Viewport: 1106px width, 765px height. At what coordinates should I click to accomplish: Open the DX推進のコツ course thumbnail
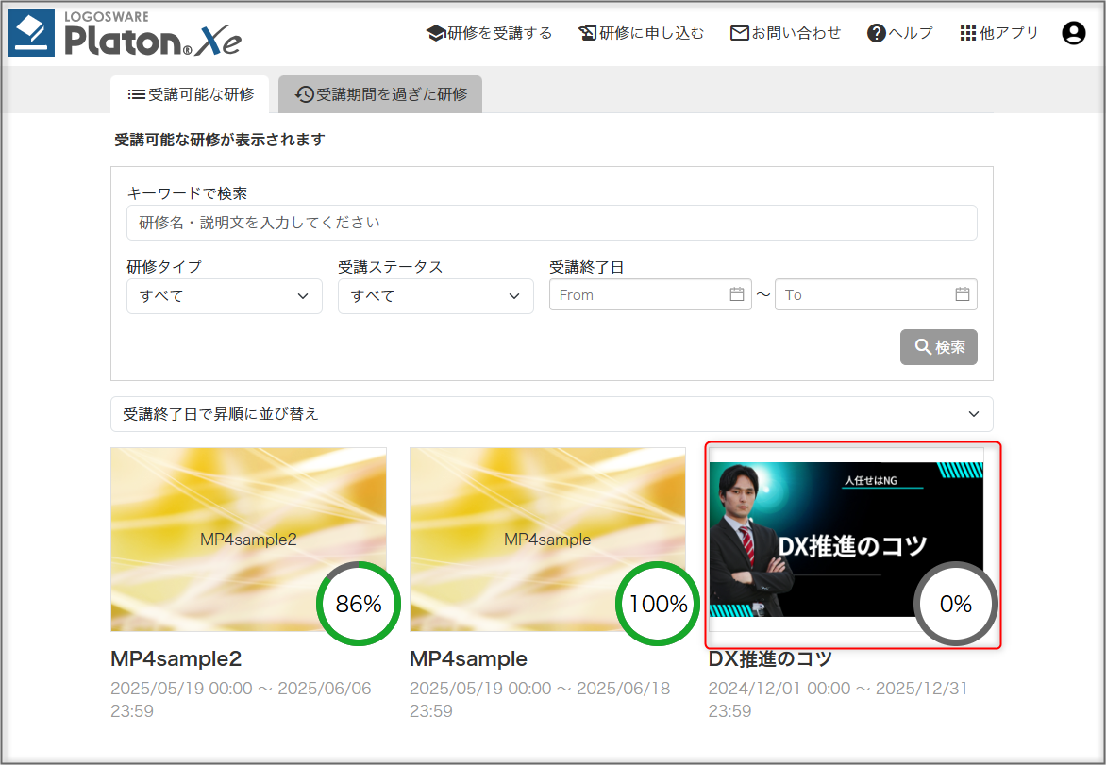[x=846, y=540]
